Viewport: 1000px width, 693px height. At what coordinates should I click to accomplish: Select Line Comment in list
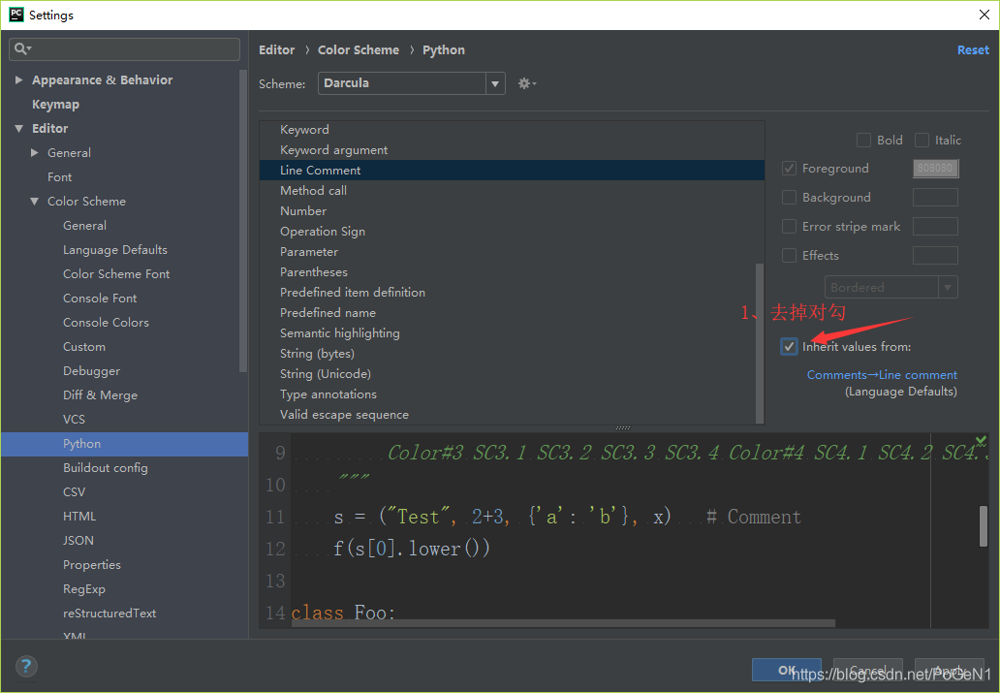pyautogui.click(x=512, y=171)
